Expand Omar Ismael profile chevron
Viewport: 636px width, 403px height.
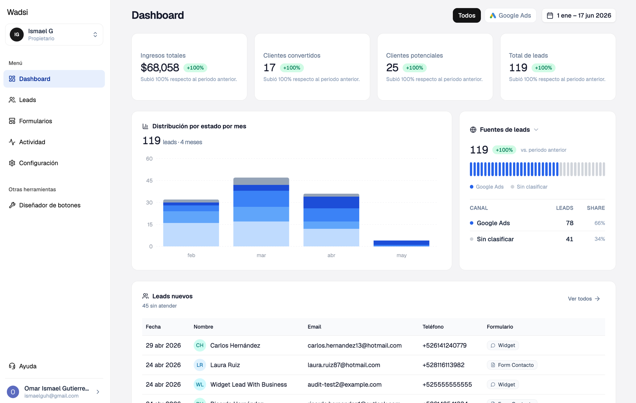click(x=98, y=392)
